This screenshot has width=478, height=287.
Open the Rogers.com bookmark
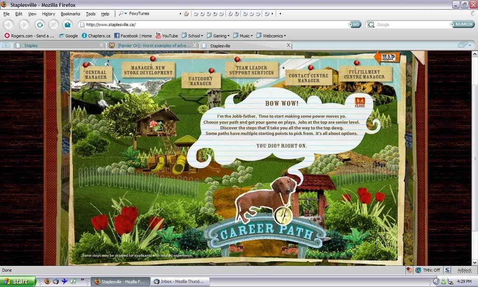29,36
